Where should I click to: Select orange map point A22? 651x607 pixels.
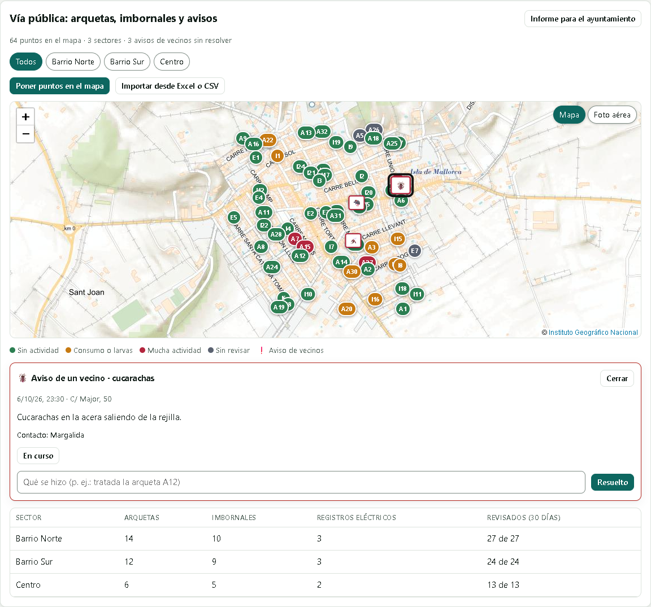tap(268, 140)
